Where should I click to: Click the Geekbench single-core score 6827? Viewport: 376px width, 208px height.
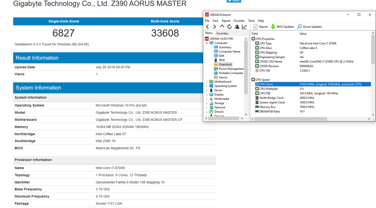pos(64,33)
